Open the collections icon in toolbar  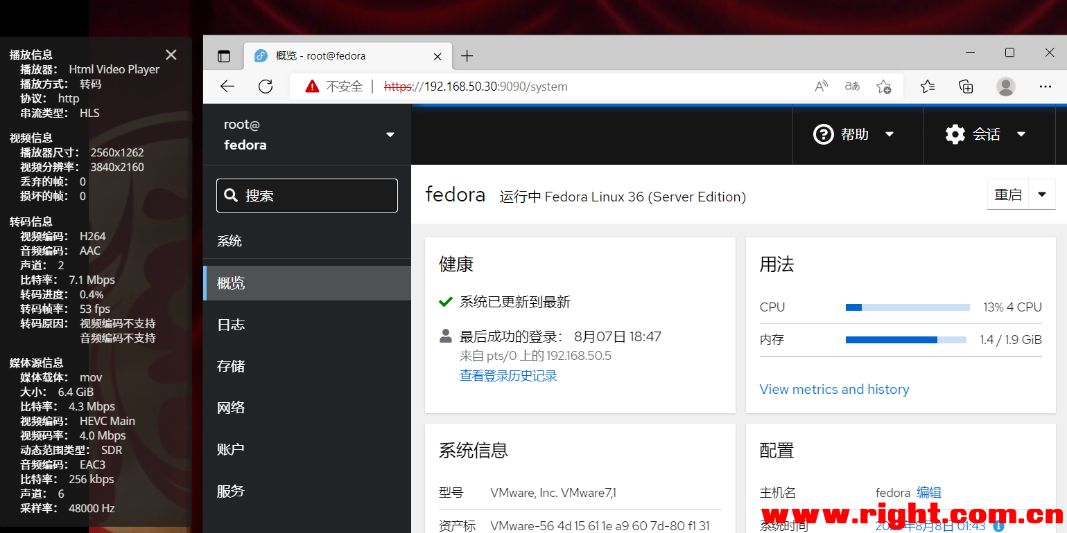[966, 86]
